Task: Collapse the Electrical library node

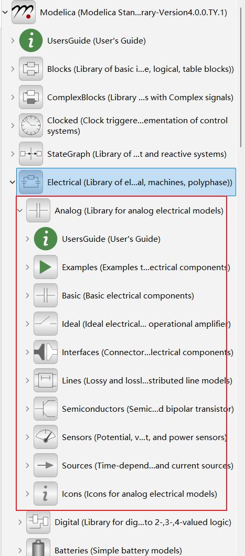Action: point(12,182)
